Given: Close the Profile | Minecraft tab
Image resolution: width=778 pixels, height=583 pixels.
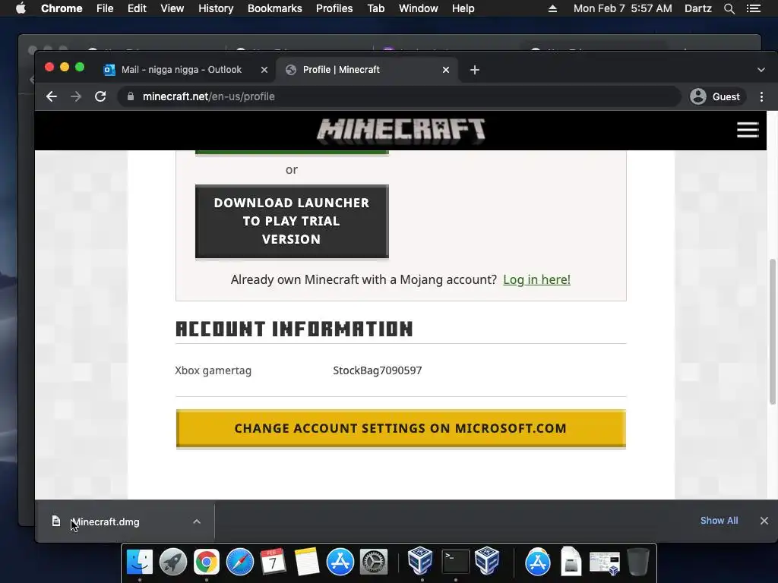Looking at the screenshot, I should (x=446, y=70).
